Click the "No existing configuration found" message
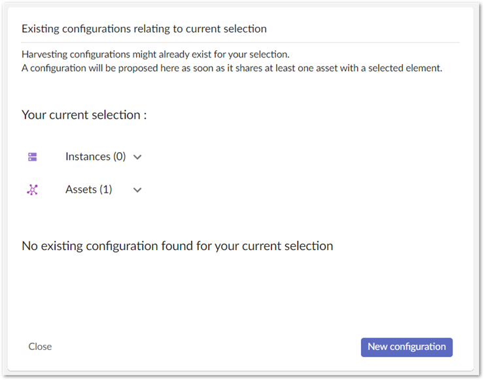Screen dimensions: 484x380 coord(177,246)
